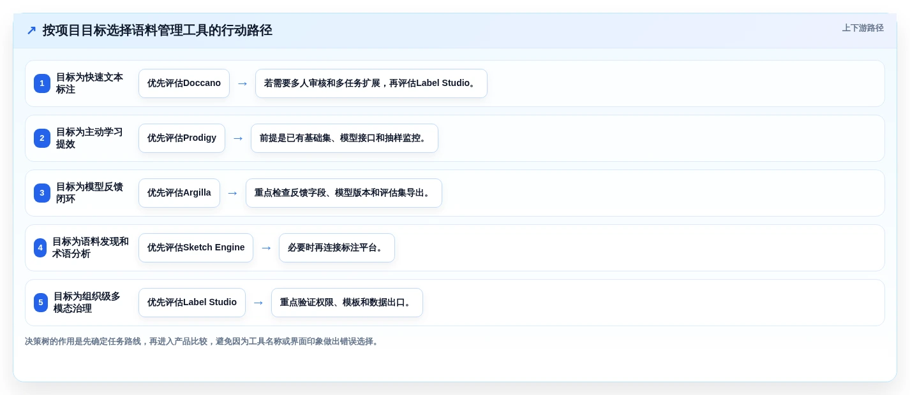
Task: Select the step 4 number badge
Action: click(40, 248)
